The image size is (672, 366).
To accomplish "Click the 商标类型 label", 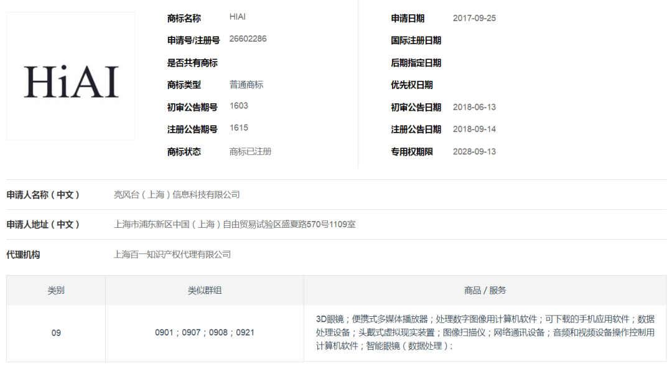I will [184, 85].
